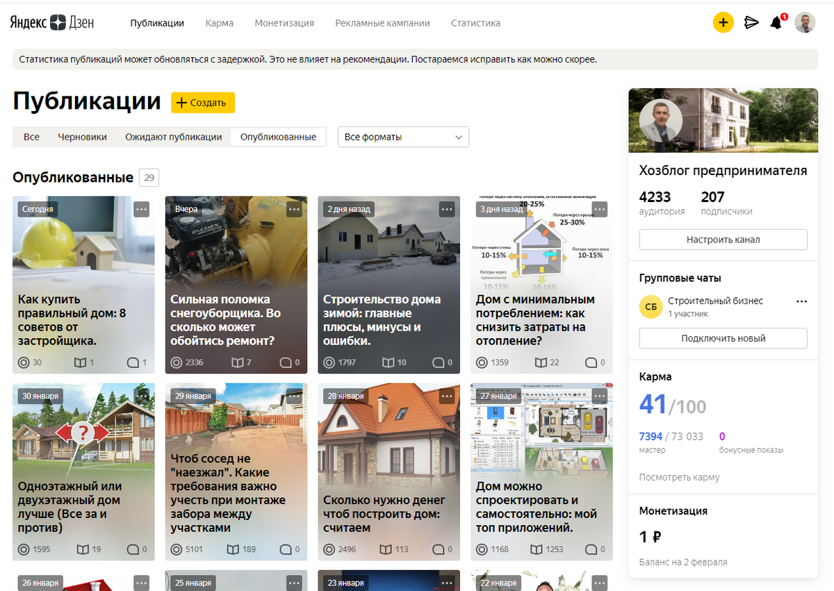Click the blue '7394' master value
The height and width of the screenshot is (591, 834).
[x=651, y=437]
